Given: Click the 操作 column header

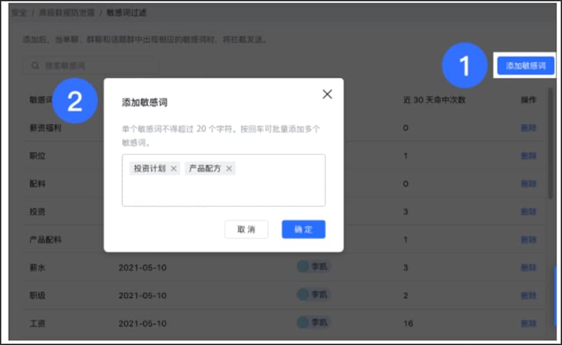Looking at the screenshot, I should point(528,100).
